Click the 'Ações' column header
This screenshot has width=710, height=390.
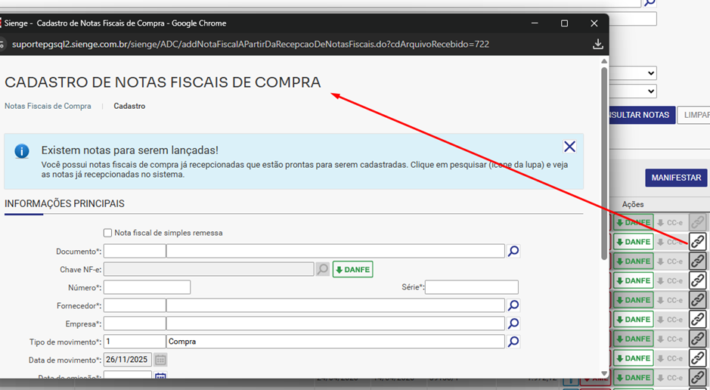633,205
